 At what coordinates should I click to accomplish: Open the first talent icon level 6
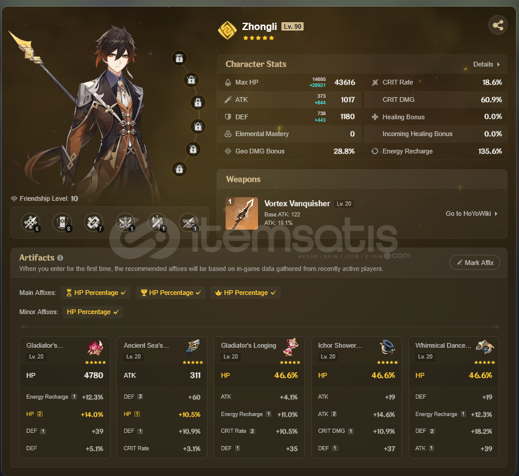31,222
